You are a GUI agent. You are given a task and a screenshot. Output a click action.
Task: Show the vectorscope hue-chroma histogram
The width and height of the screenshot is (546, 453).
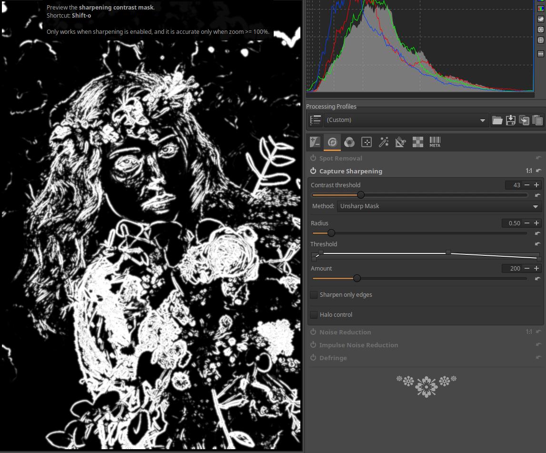click(x=540, y=40)
